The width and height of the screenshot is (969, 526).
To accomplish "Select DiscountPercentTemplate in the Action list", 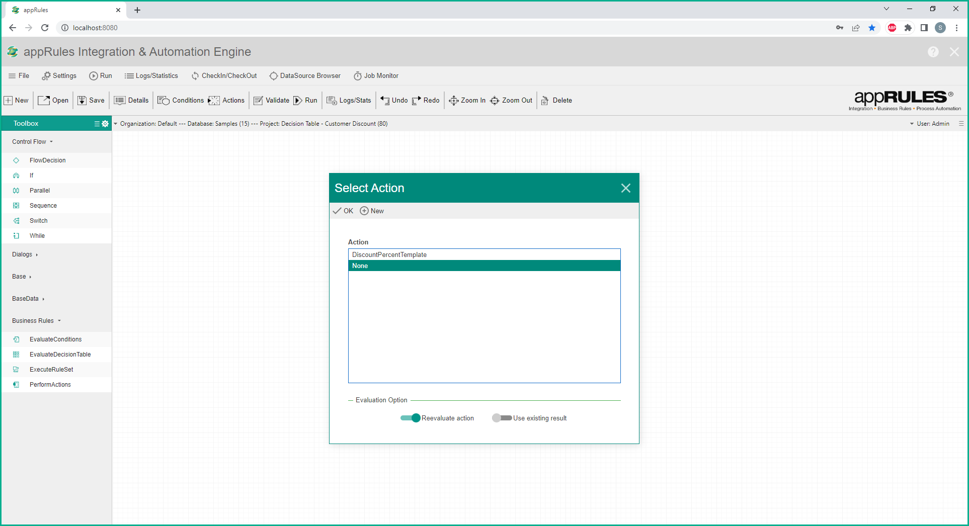I will click(x=389, y=255).
